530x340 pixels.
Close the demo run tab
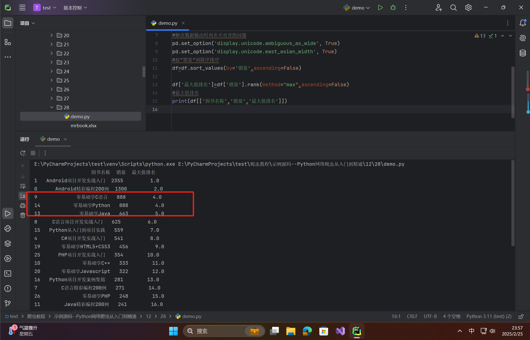click(65, 139)
